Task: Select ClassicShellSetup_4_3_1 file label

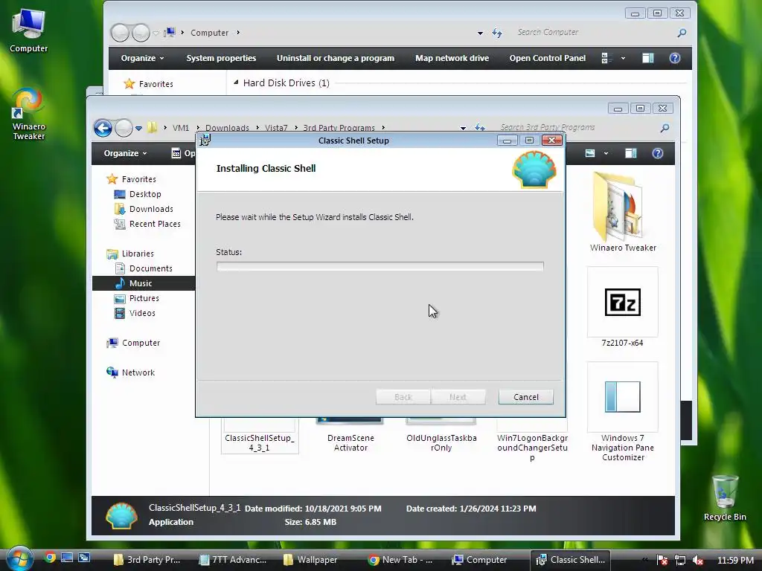Action: [x=259, y=443]
